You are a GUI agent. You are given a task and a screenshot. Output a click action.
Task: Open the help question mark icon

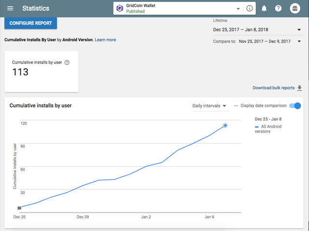coord(278,9)
